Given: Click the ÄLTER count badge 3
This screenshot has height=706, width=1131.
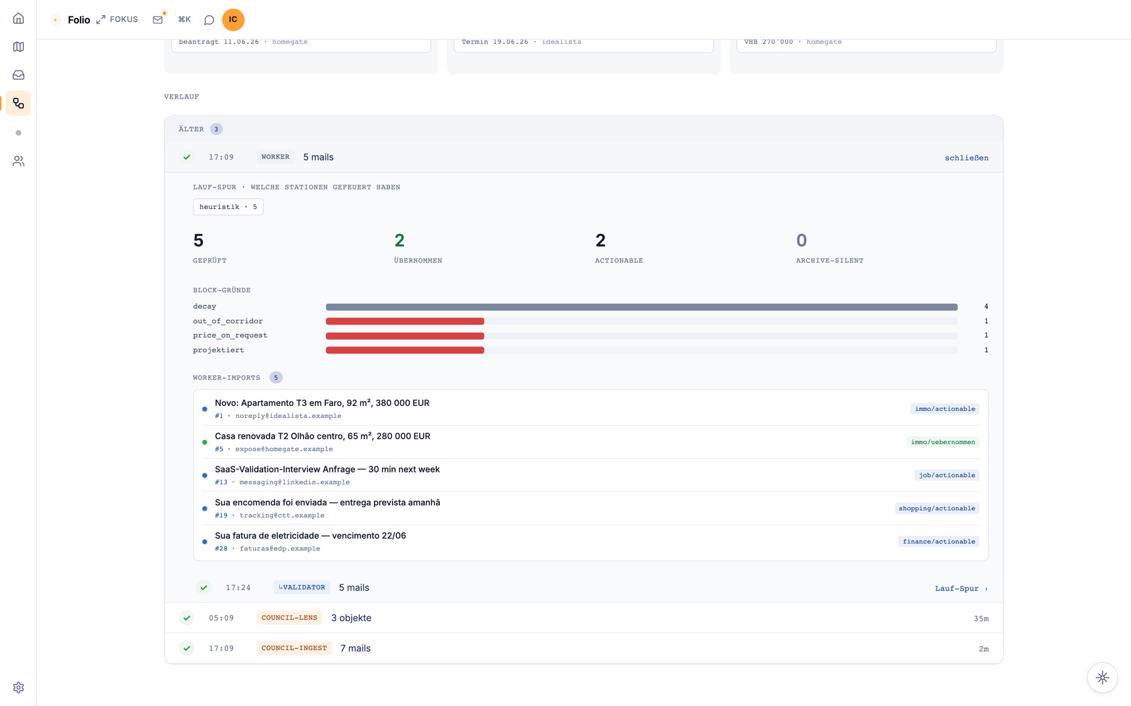Looking at the screenshot, I should (216, 129).
